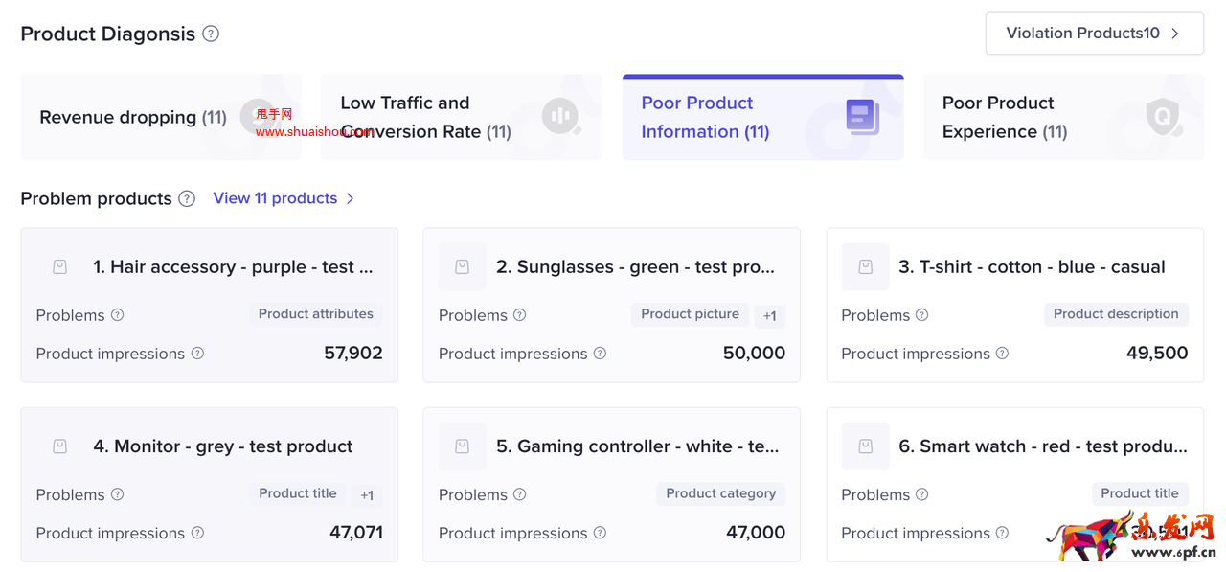Viewport: 1226px width, 572px height.
Task: Click Problems info icon in Monitor card
Action: (x=117, y=494)
